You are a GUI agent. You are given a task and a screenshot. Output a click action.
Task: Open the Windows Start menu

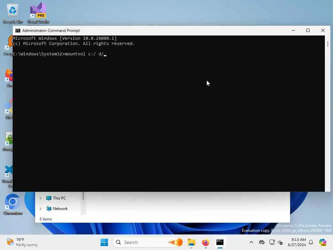tap(104, 242)
